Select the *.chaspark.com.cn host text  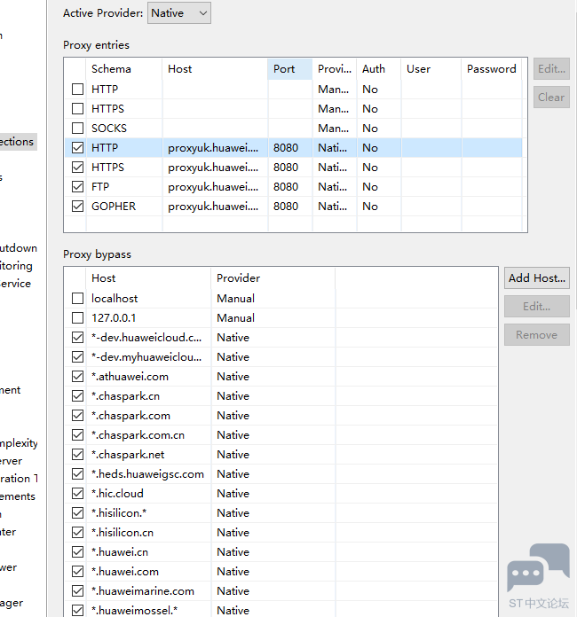pos(138,434)
